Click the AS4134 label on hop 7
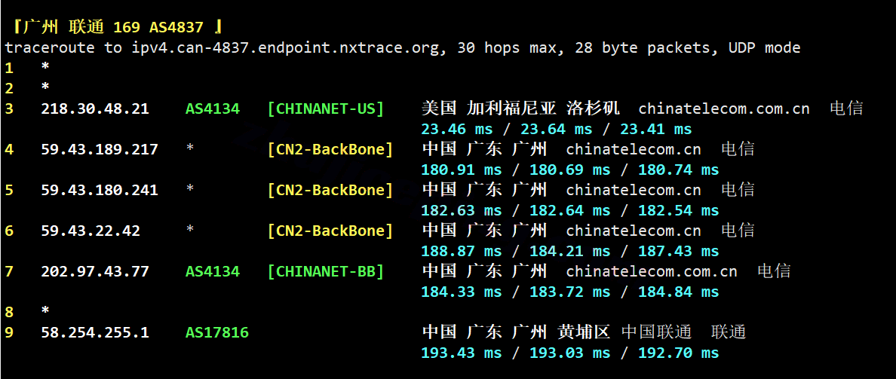Screen dimensions: 896x379 click(x=213, y=272)
